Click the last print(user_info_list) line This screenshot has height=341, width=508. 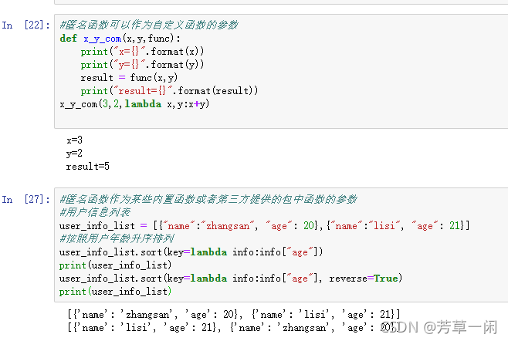click(x=115, y=292)
